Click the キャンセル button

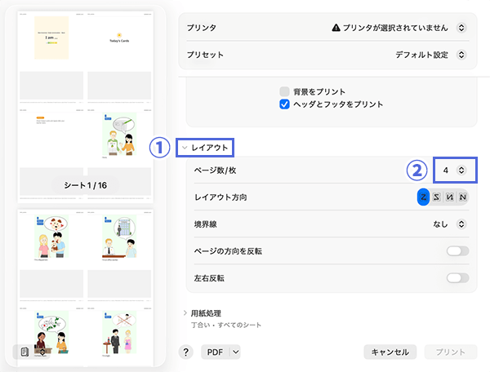[x=390, y=352]
